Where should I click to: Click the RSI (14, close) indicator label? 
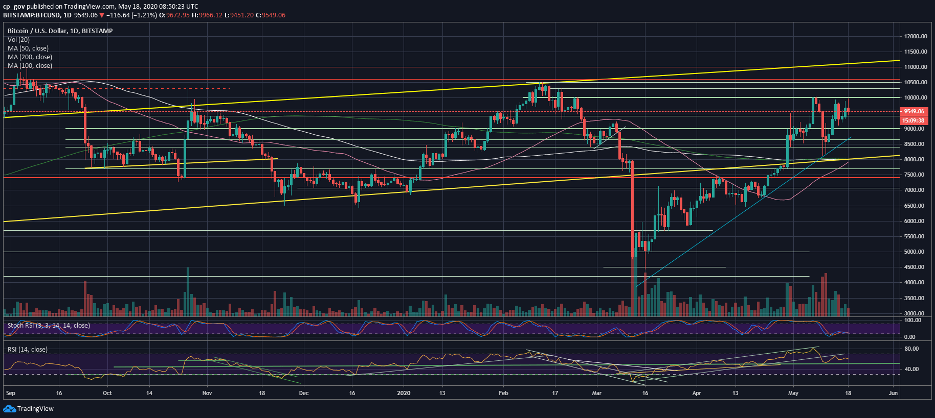pos(28,349)
